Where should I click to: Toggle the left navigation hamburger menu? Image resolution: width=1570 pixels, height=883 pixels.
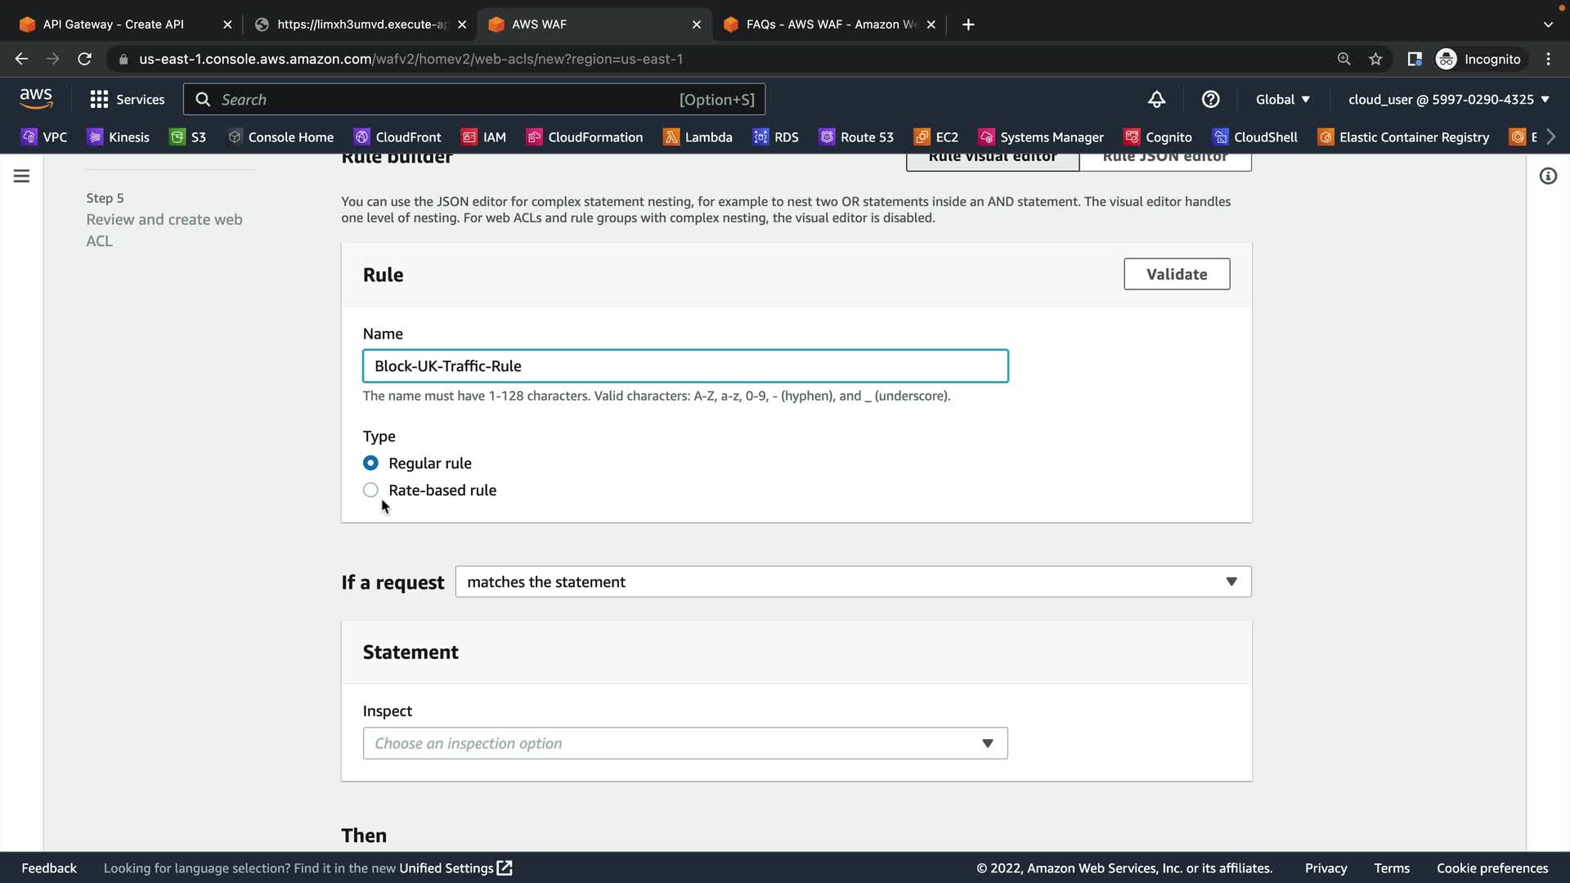[22, 176]
